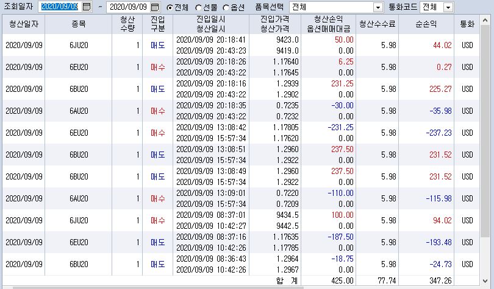
Task: Click net profit value 94.02
Action: tap(442, 220)
